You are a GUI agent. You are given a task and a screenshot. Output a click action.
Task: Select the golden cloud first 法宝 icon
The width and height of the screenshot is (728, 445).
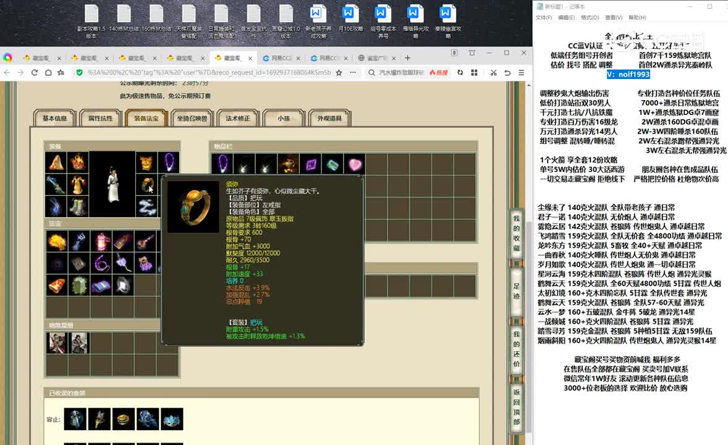[x=57, y=241]
